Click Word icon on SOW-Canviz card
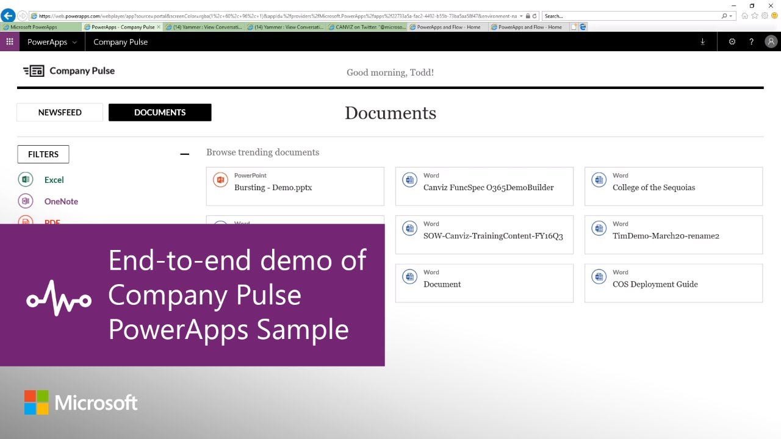This screenshot has height=439, width=781. click(x=409, y=229)
